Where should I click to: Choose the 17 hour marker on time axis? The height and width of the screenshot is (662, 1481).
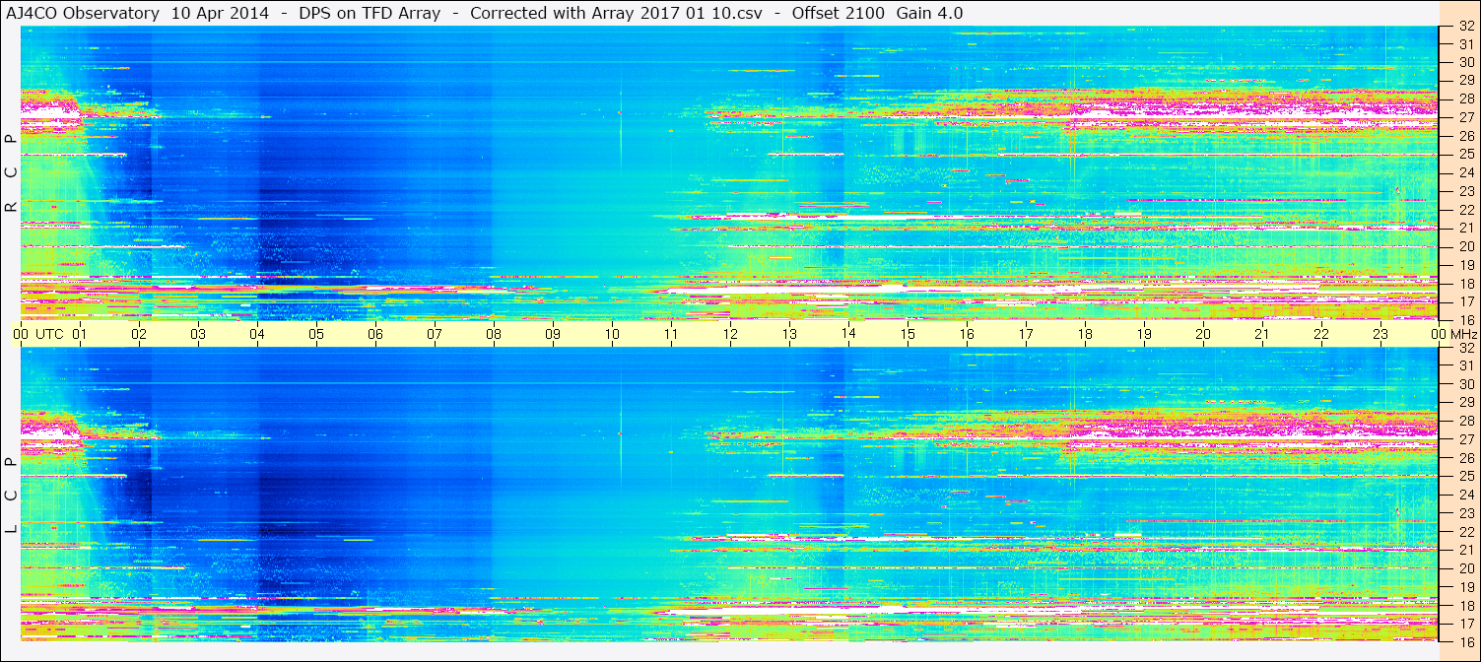(x=1026, y=334)
